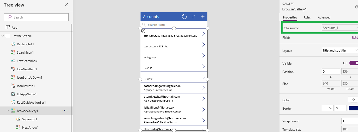Click the Position X input field
This screenshot has width=358, height=132.
pos(331,72)
